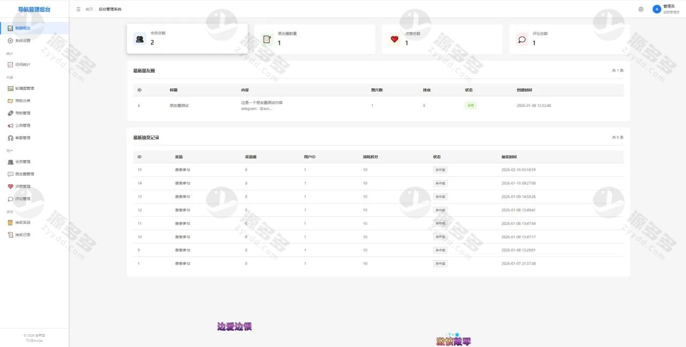This screenshot has height=347, width=686.
Task: Click the 访问统计 chart icon
Action: tap(10, 65)
